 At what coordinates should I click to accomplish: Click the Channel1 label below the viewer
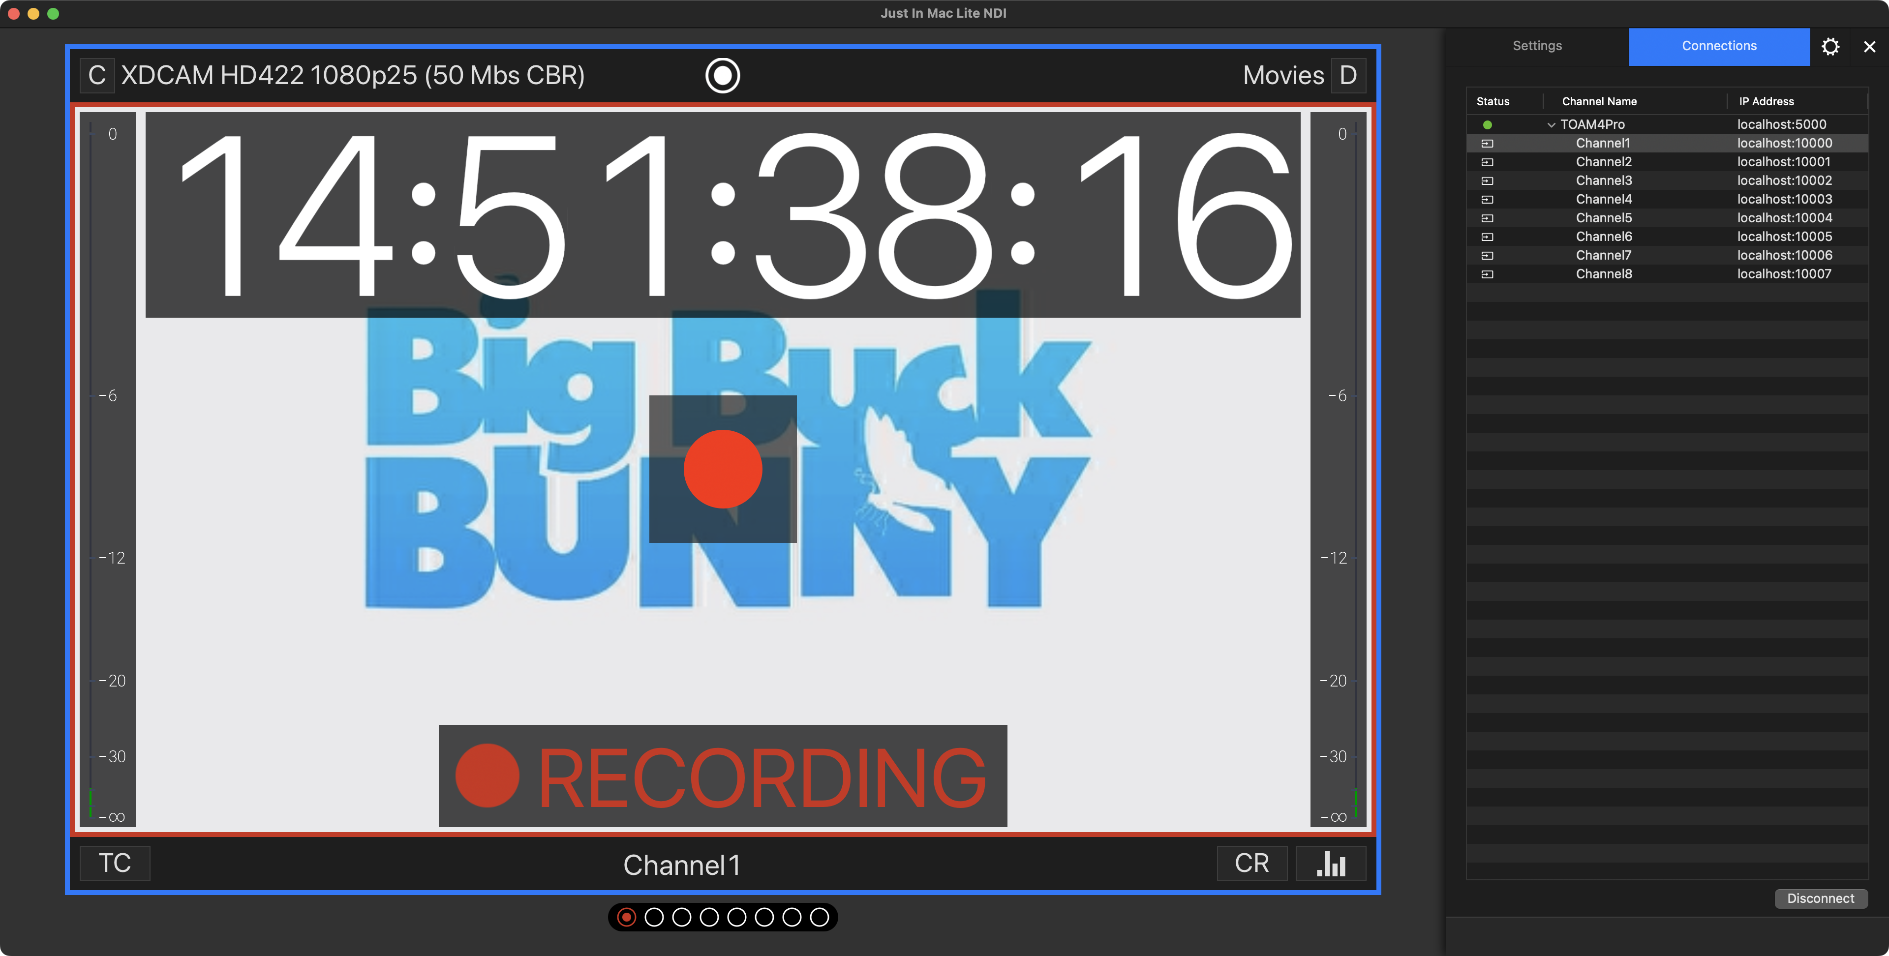click(681, 865)
